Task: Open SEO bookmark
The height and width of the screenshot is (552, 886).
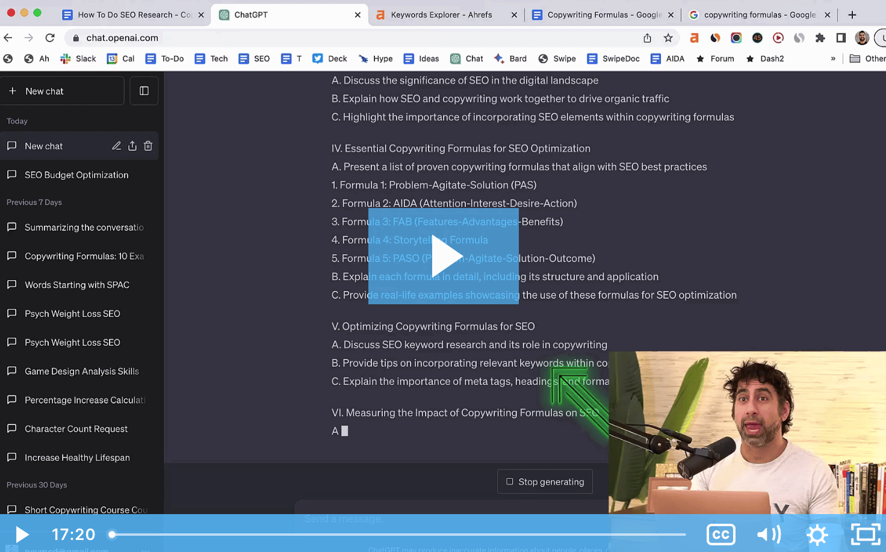Action: pos(254,58)
